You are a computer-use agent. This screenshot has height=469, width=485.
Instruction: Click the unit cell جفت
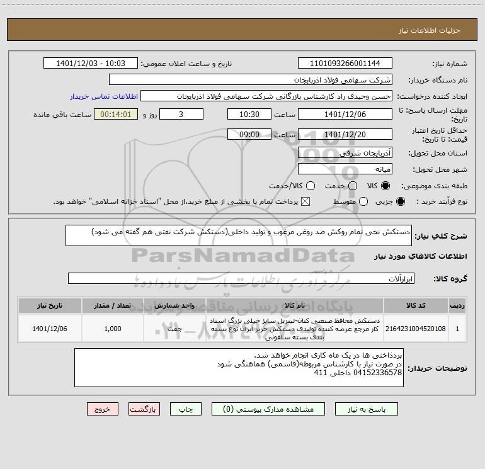[174, 329]
